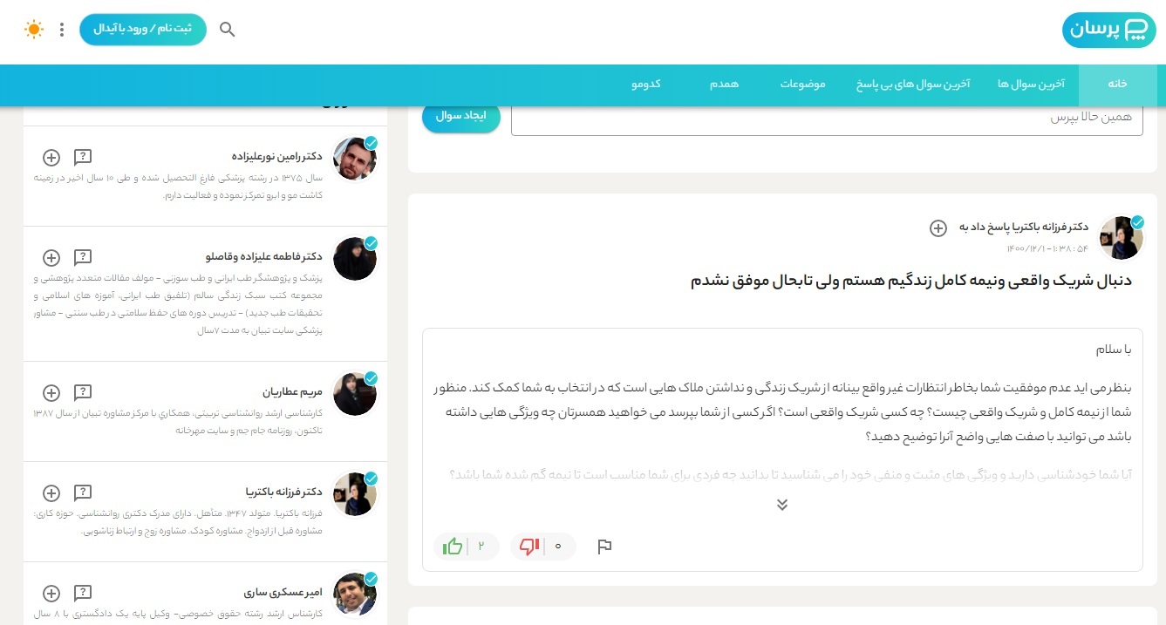This screenshot has height=625, width=1166.
Task: Switch to the همدم section
Action: tap(724, 85)
